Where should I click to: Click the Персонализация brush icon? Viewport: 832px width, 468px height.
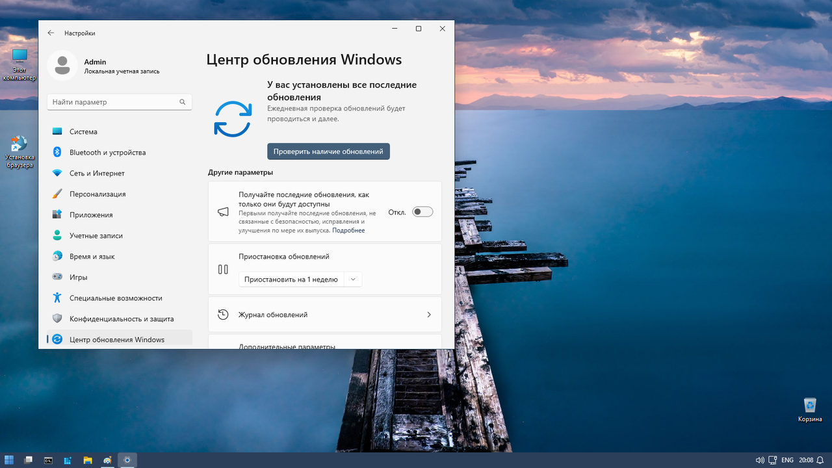(x=57, y=194)
